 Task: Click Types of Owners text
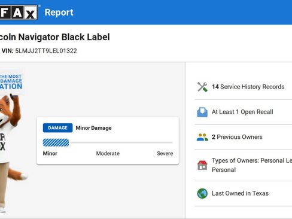(x=252, y=165)
